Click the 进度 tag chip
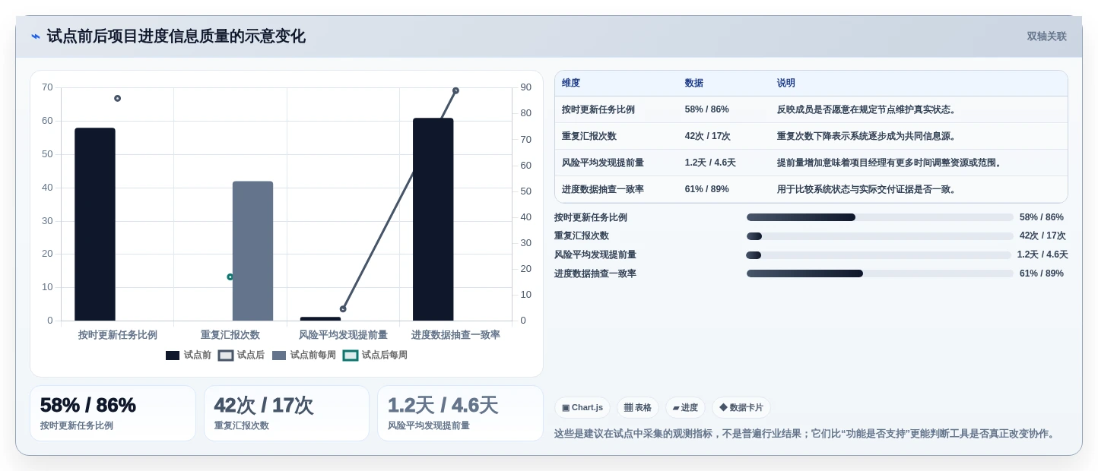 click(x=685, y=408)
